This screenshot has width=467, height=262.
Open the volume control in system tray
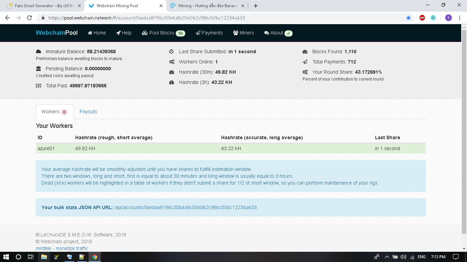(x=403, y=257)
